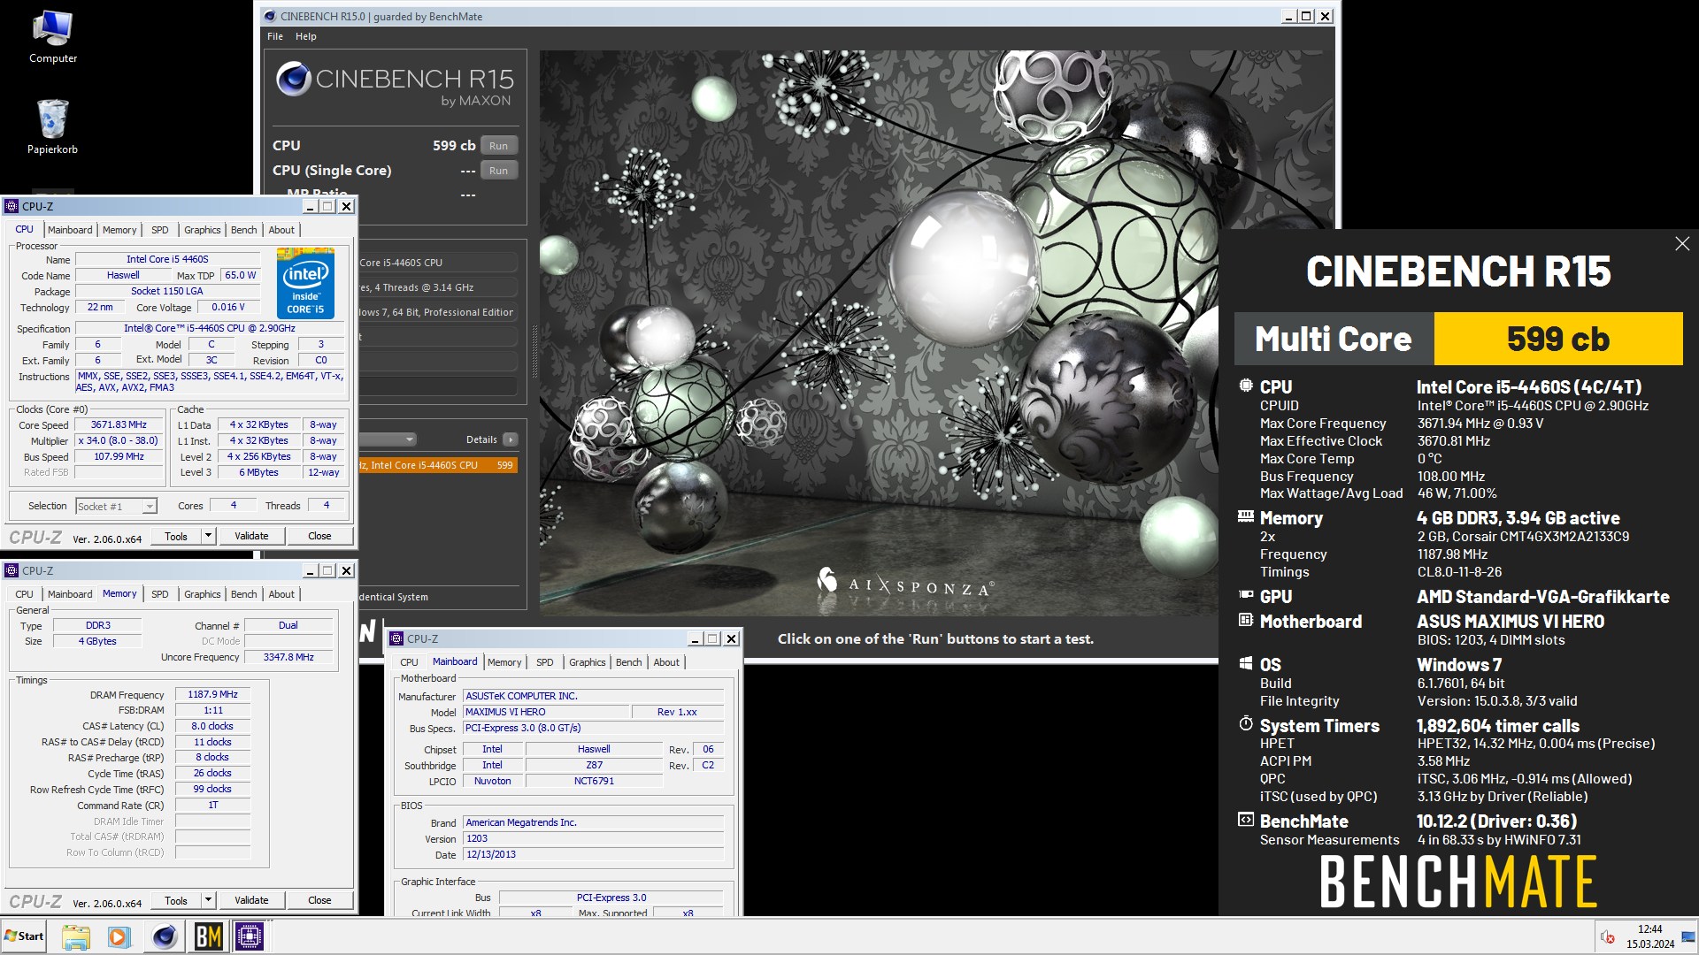The image size is (1699, 955).
Task: Open CPU-Z from the taskbar
Action: [250, 936]
